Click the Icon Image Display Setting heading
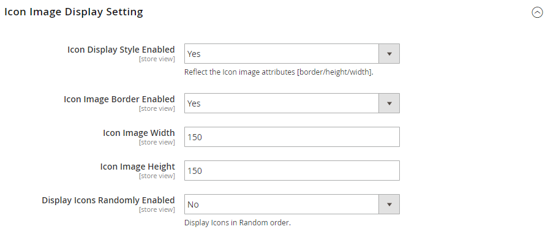This screenshot has height=229, width=545. click(x=73, y=12)
